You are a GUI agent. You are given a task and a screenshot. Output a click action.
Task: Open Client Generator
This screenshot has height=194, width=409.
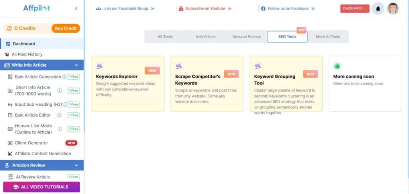31,143
